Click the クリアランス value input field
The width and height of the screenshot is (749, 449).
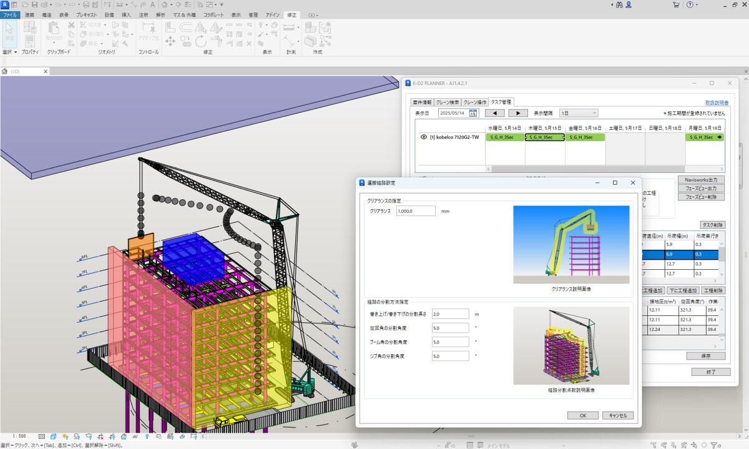click(415, 211)
